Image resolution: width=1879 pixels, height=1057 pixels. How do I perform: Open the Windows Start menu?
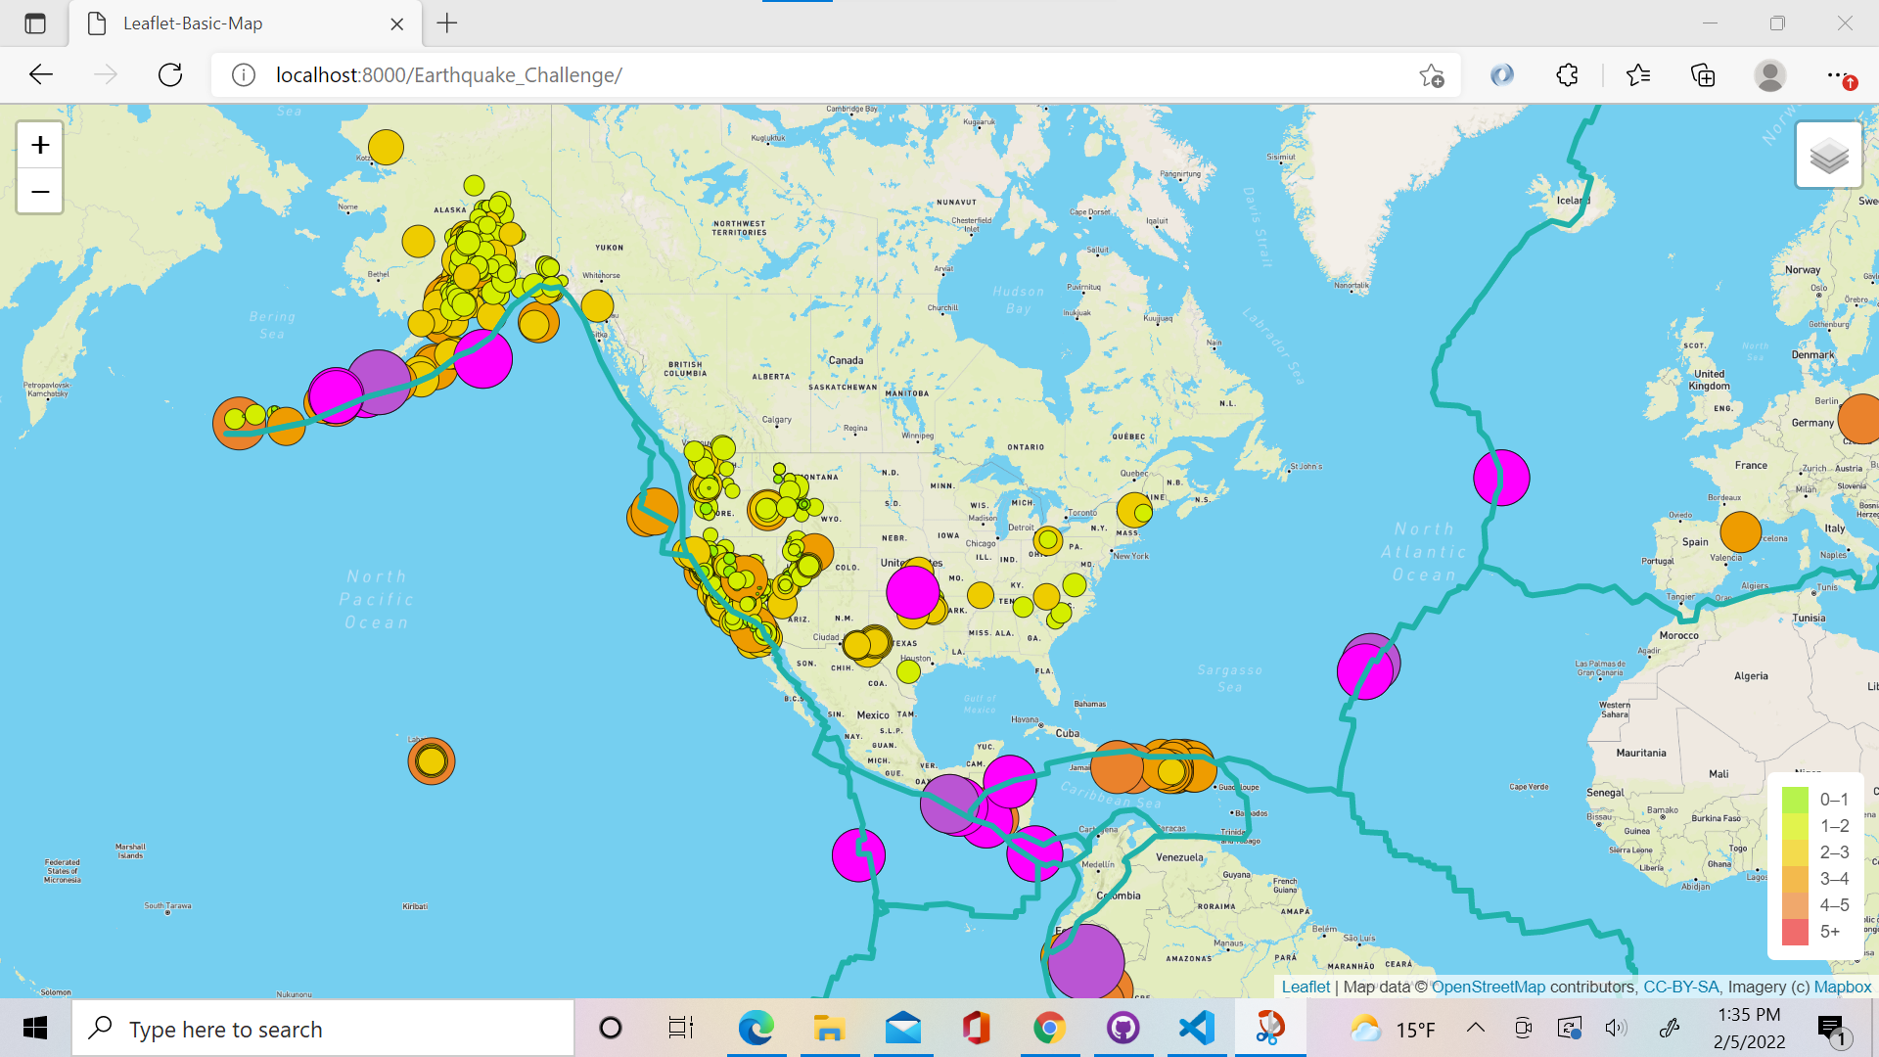35,1028
